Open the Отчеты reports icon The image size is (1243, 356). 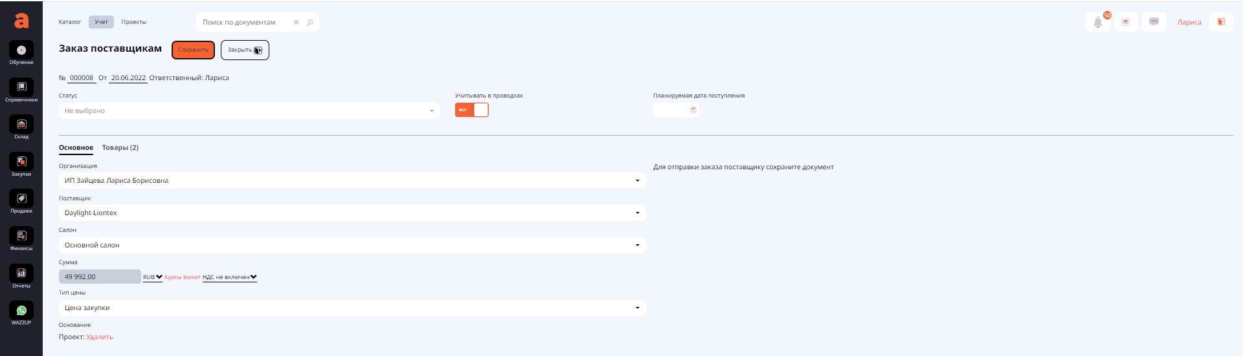click(x=21, y=273)
